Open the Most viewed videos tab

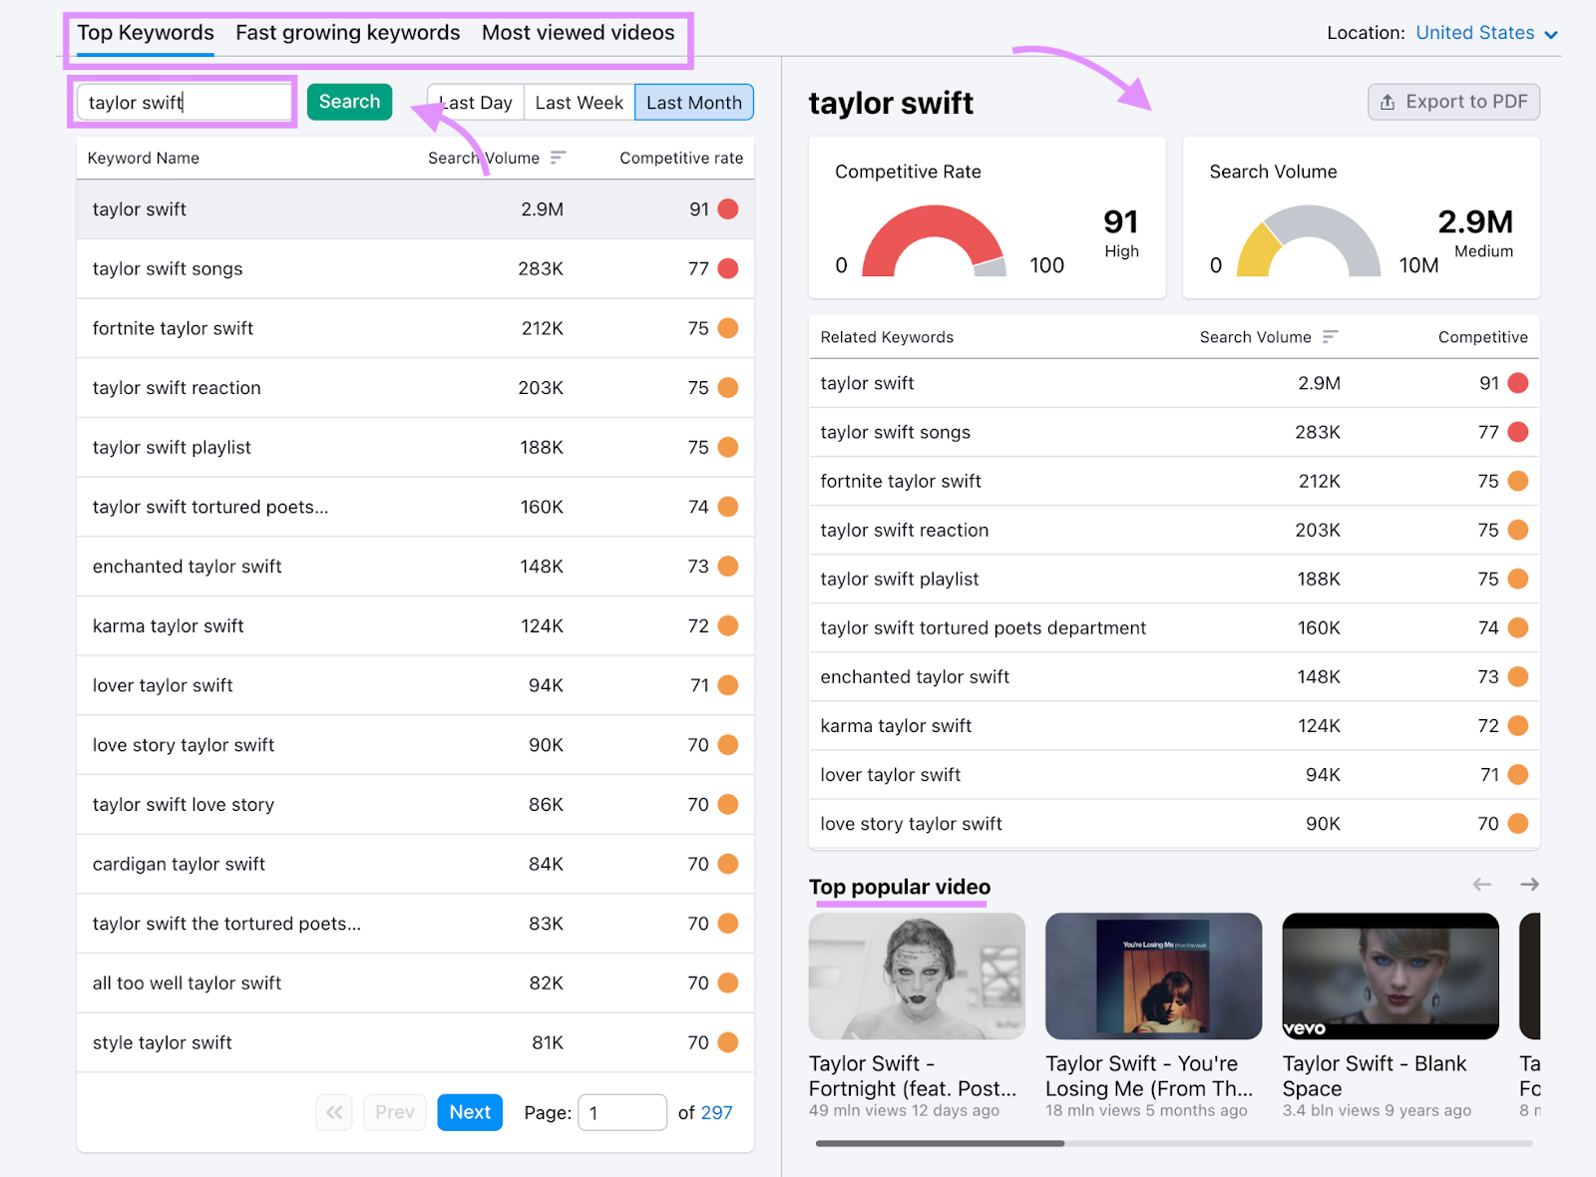[579, 33]
